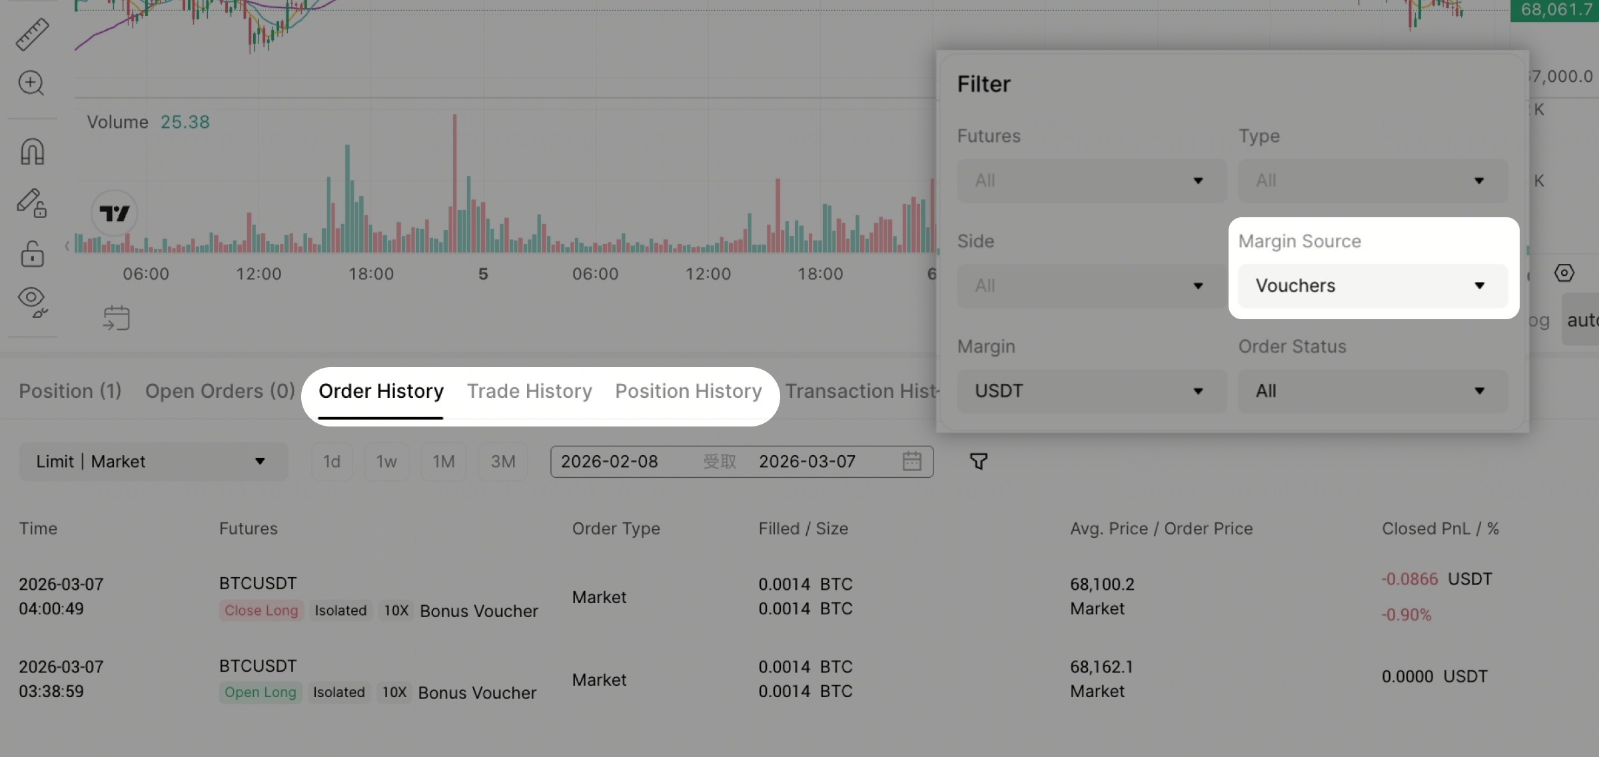The height and width of the screenshot is (757, 1599).
Task: Open the Order Status dropdown
Action: (x=1372, y=391)
